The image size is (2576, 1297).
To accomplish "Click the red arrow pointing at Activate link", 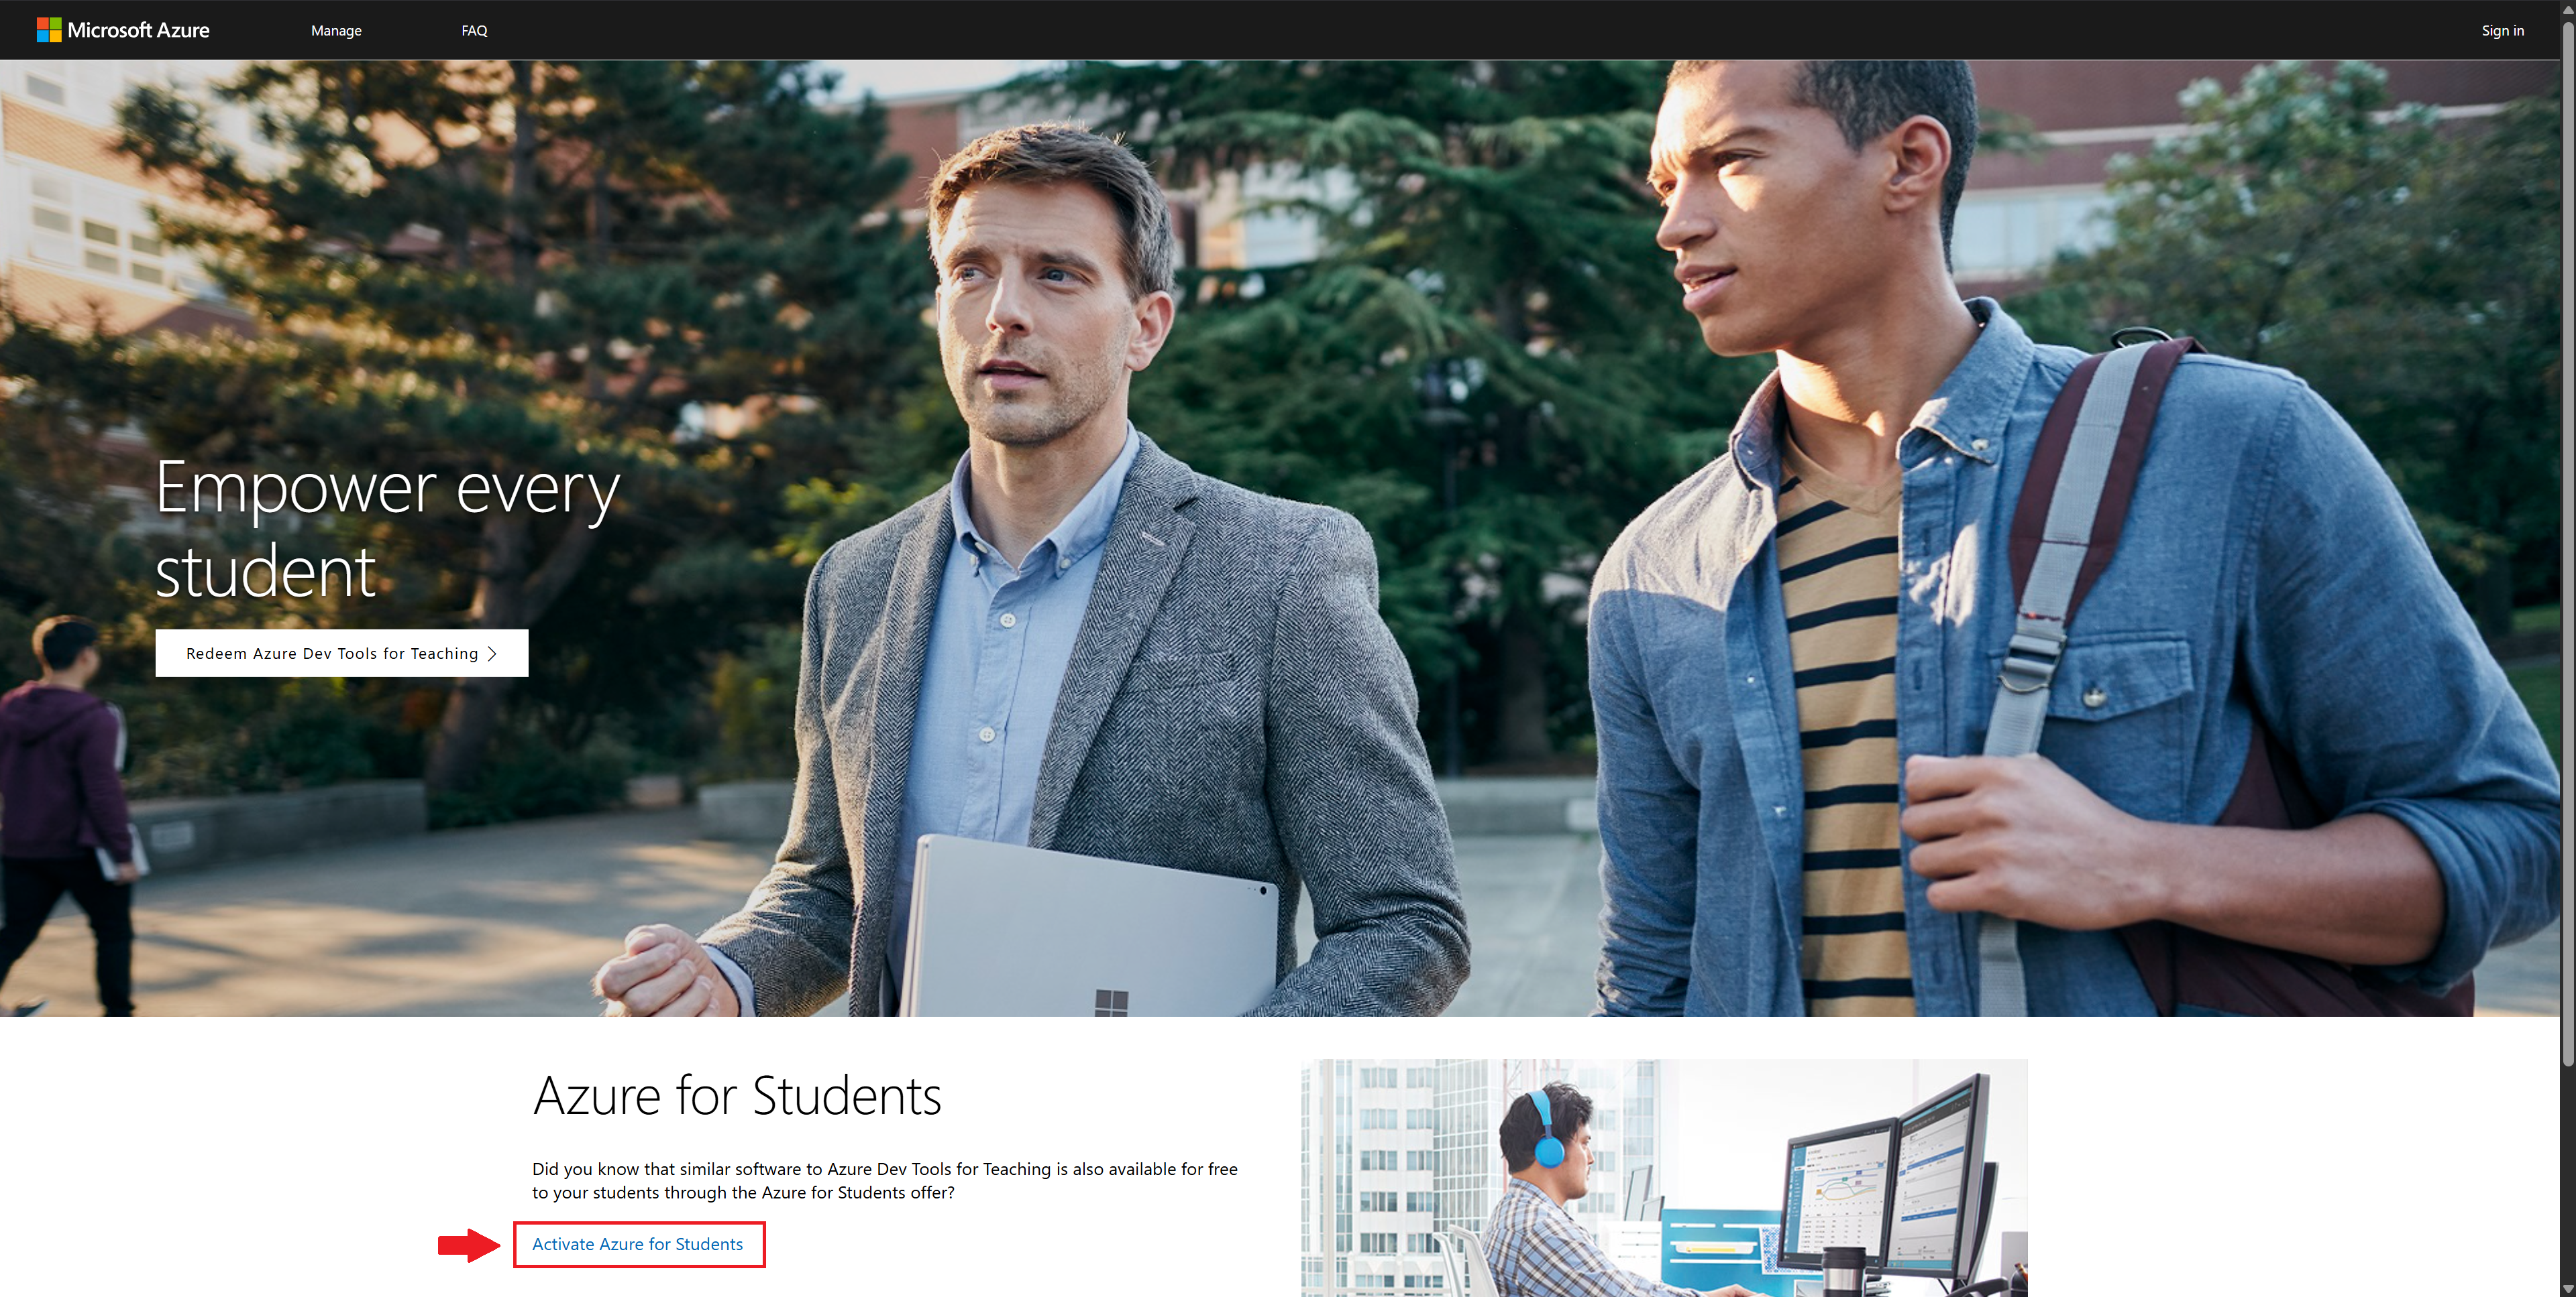I will [468, 1245].
